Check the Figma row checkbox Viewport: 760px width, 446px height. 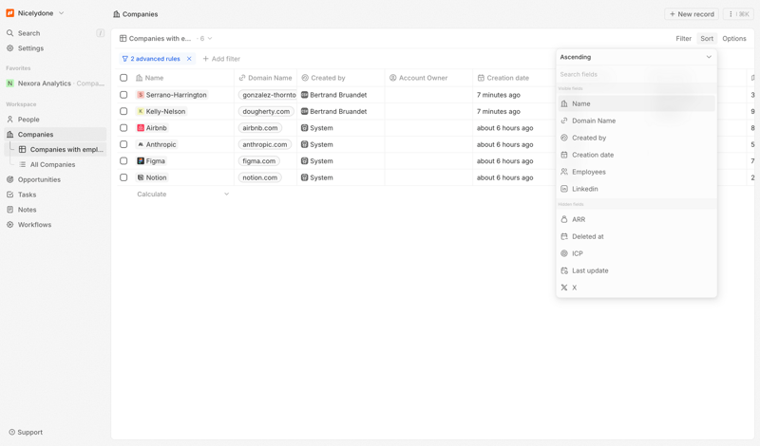pyautogui.click(x=123, y=160)
